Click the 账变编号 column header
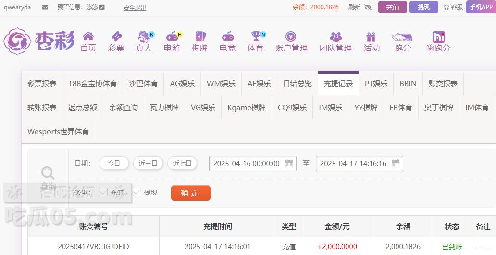The image size is (496, 255). [94, 227]
